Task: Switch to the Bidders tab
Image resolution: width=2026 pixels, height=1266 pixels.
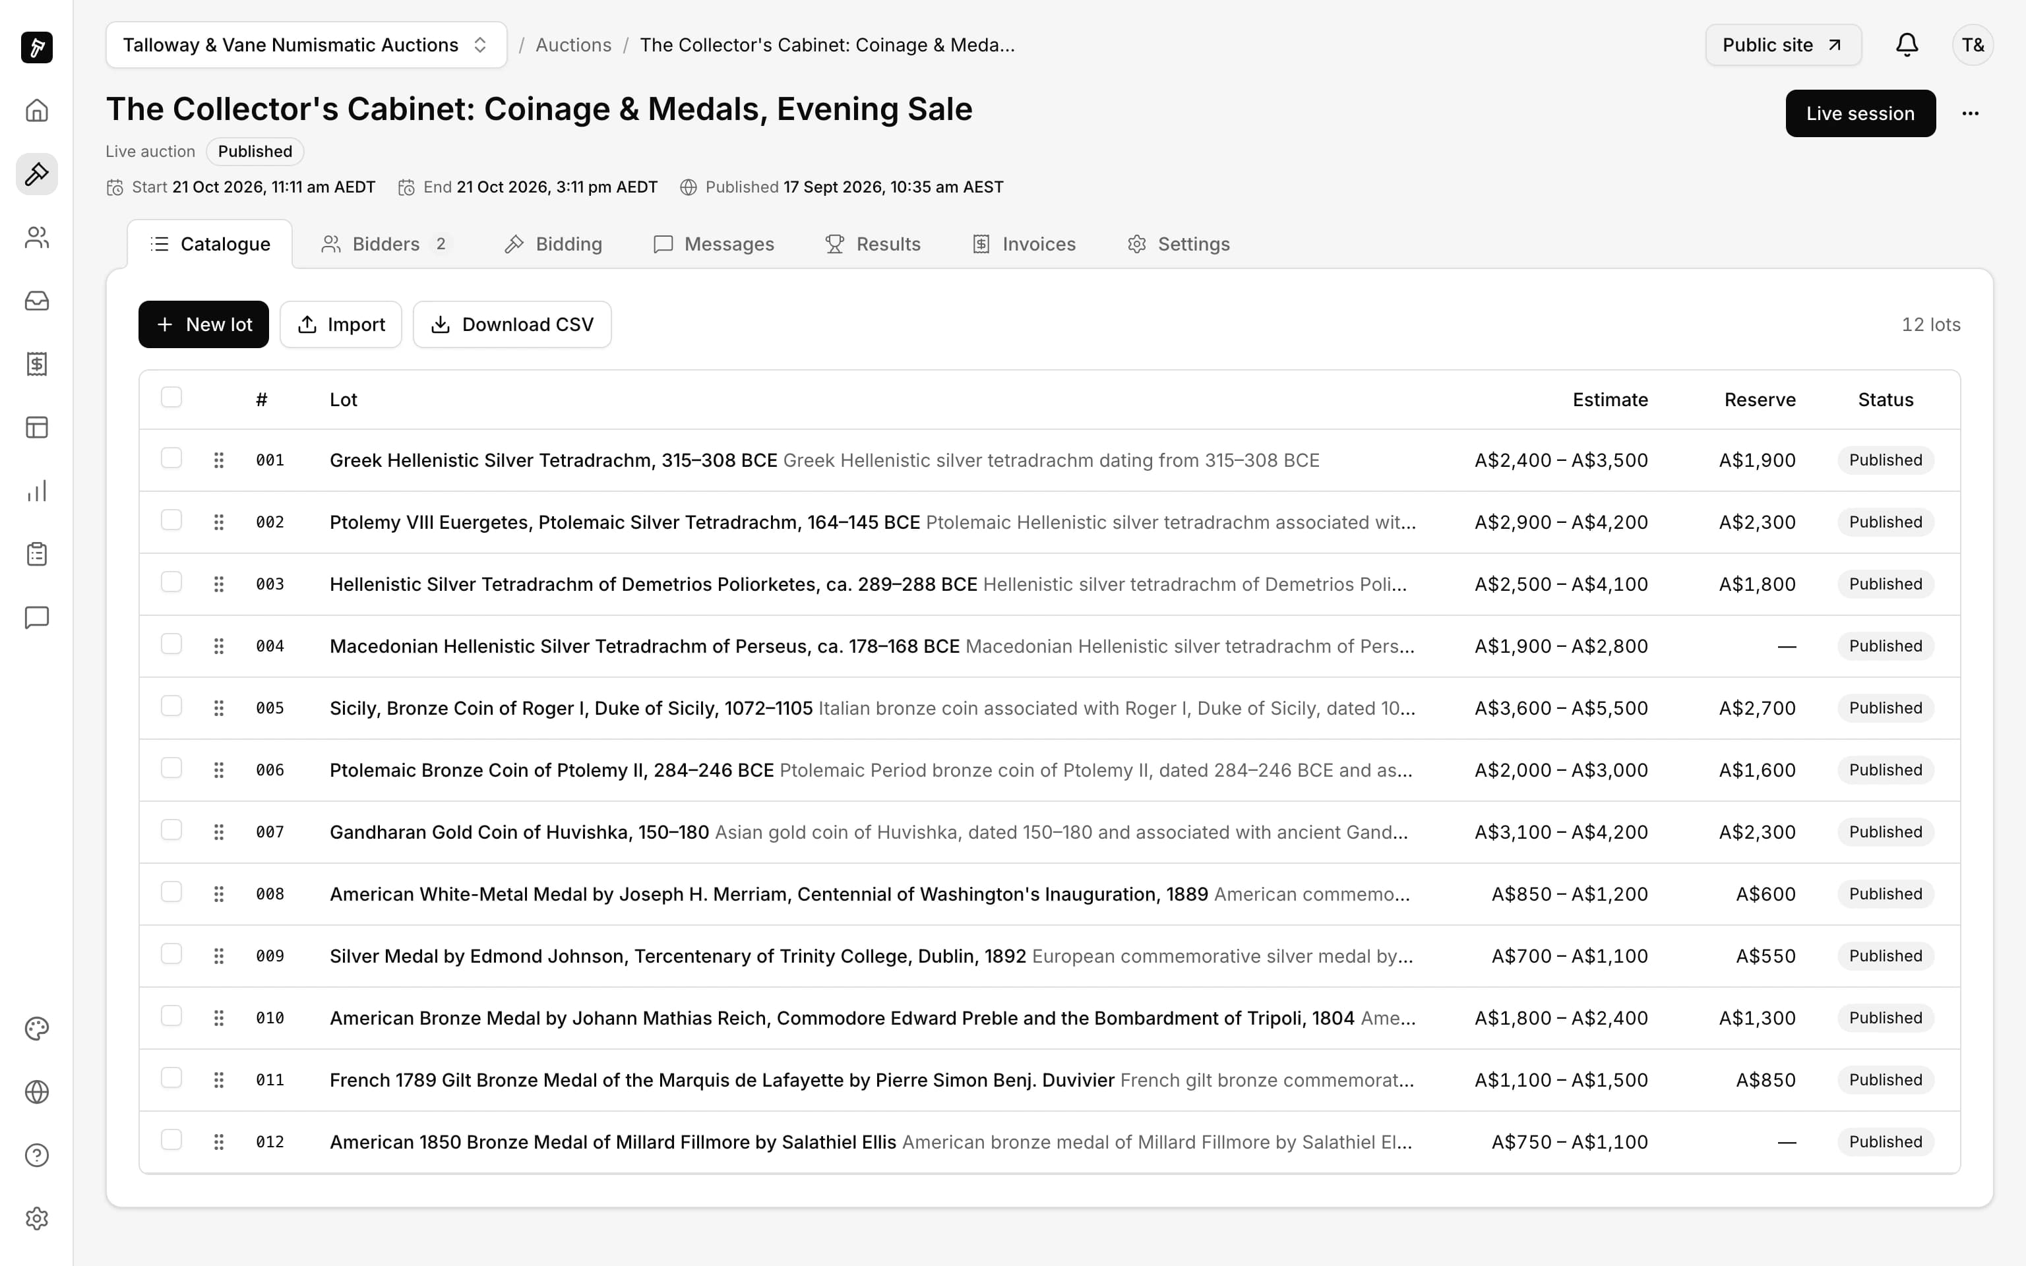Action: [386, 245]
